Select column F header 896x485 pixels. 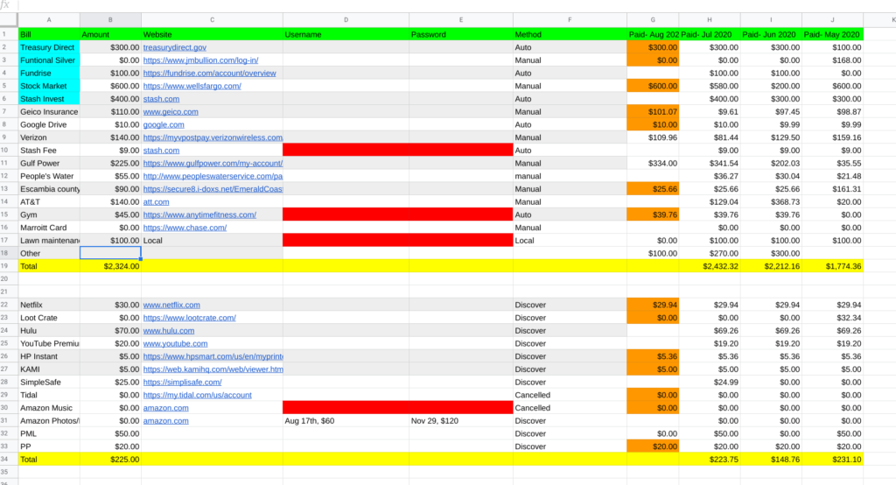point(570,19)
